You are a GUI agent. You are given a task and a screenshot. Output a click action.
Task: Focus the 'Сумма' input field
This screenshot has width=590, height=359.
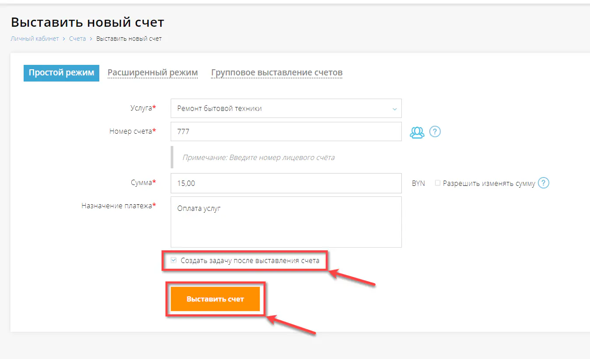tap(286, 183)
